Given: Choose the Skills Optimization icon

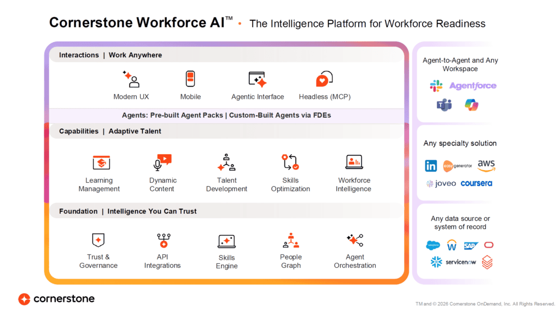Looking at the screenshot, I should 290,162.
